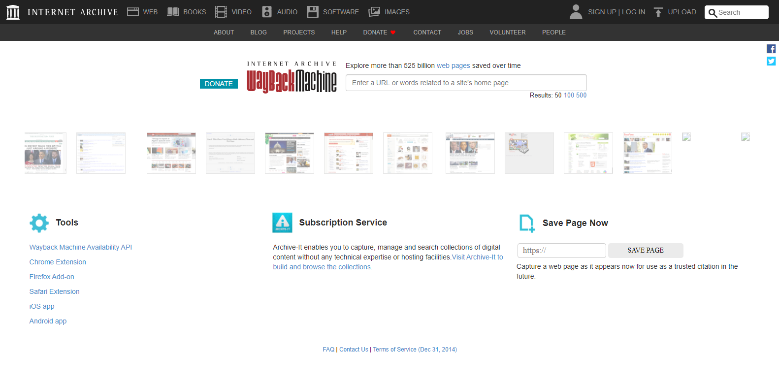Open thumbnail with Apple special event headline
This screenshot has width=779, height=384.
tap(171, 153)
